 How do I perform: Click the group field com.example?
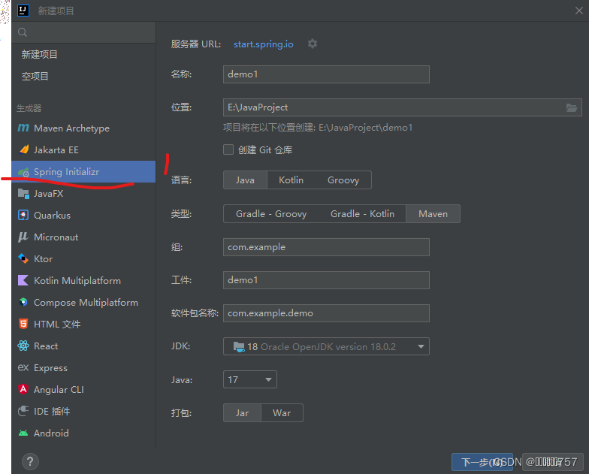(x=326, y=247)
